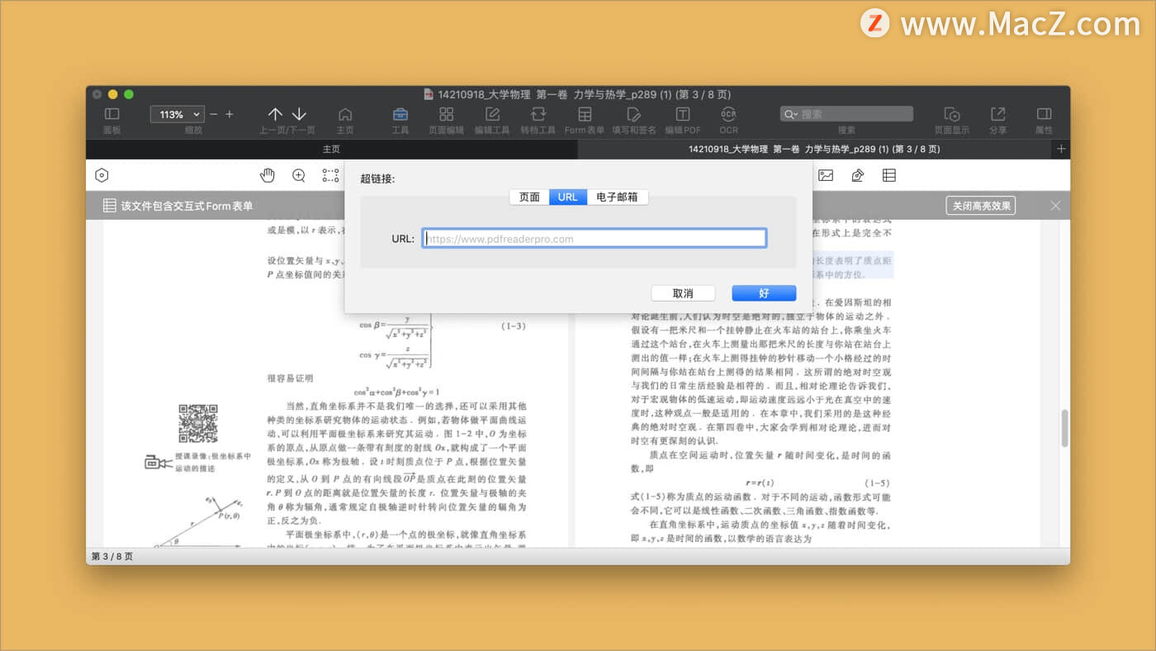This screenshot has height=651, width=1156.
Task: Click 关闭高亮效果 button
Action: 981,206
